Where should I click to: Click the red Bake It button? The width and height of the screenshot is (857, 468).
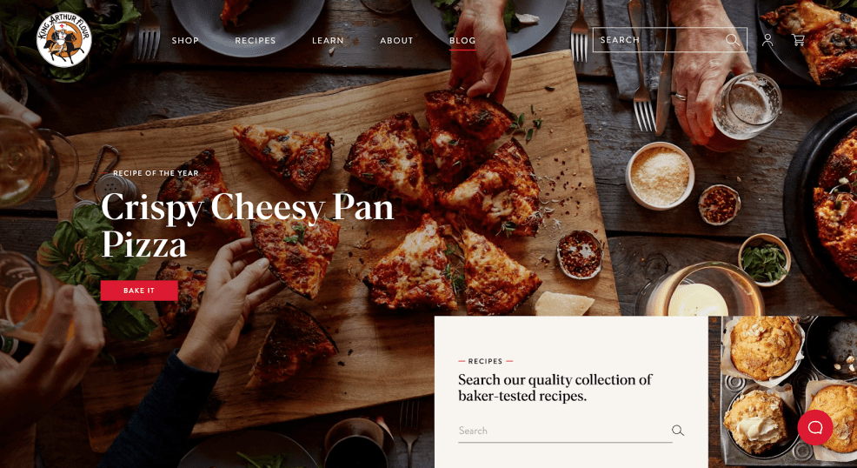[x=139, y=291]
